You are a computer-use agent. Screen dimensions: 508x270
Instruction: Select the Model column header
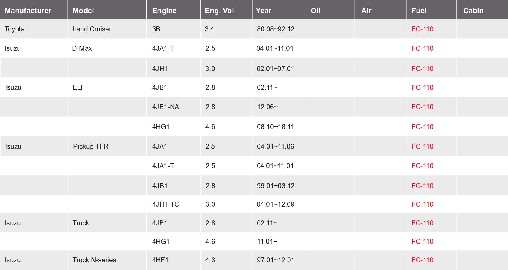pyautogui.click(x=83, y=11)
